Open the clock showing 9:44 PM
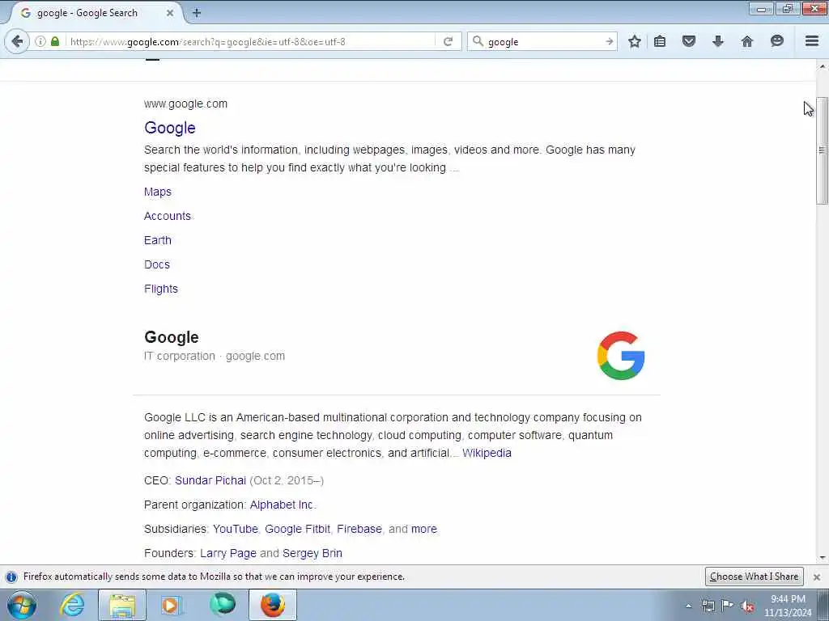 pos(788,605)
